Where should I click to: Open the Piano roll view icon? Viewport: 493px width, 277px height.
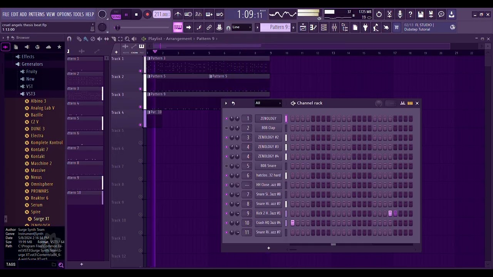point(313,27)
